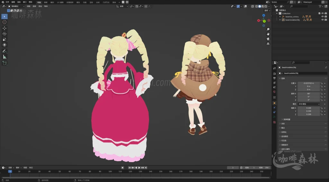329x182 pixels.
Task: Select the box select tool in the left toolbar
Action: coord(4,16)
